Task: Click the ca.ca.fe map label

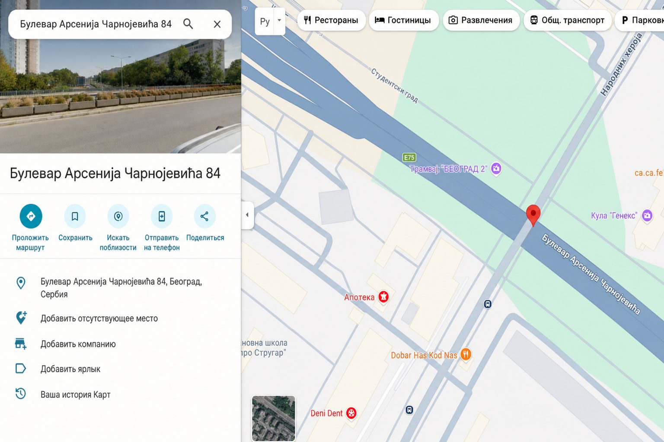Action: (x=649, y=173)
